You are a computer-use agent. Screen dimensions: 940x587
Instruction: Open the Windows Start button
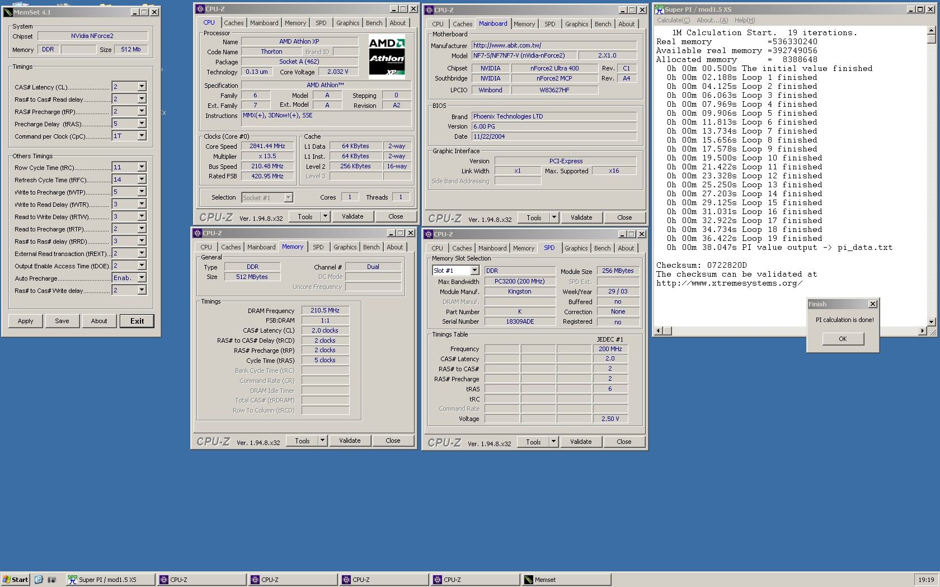pos(16,580)
